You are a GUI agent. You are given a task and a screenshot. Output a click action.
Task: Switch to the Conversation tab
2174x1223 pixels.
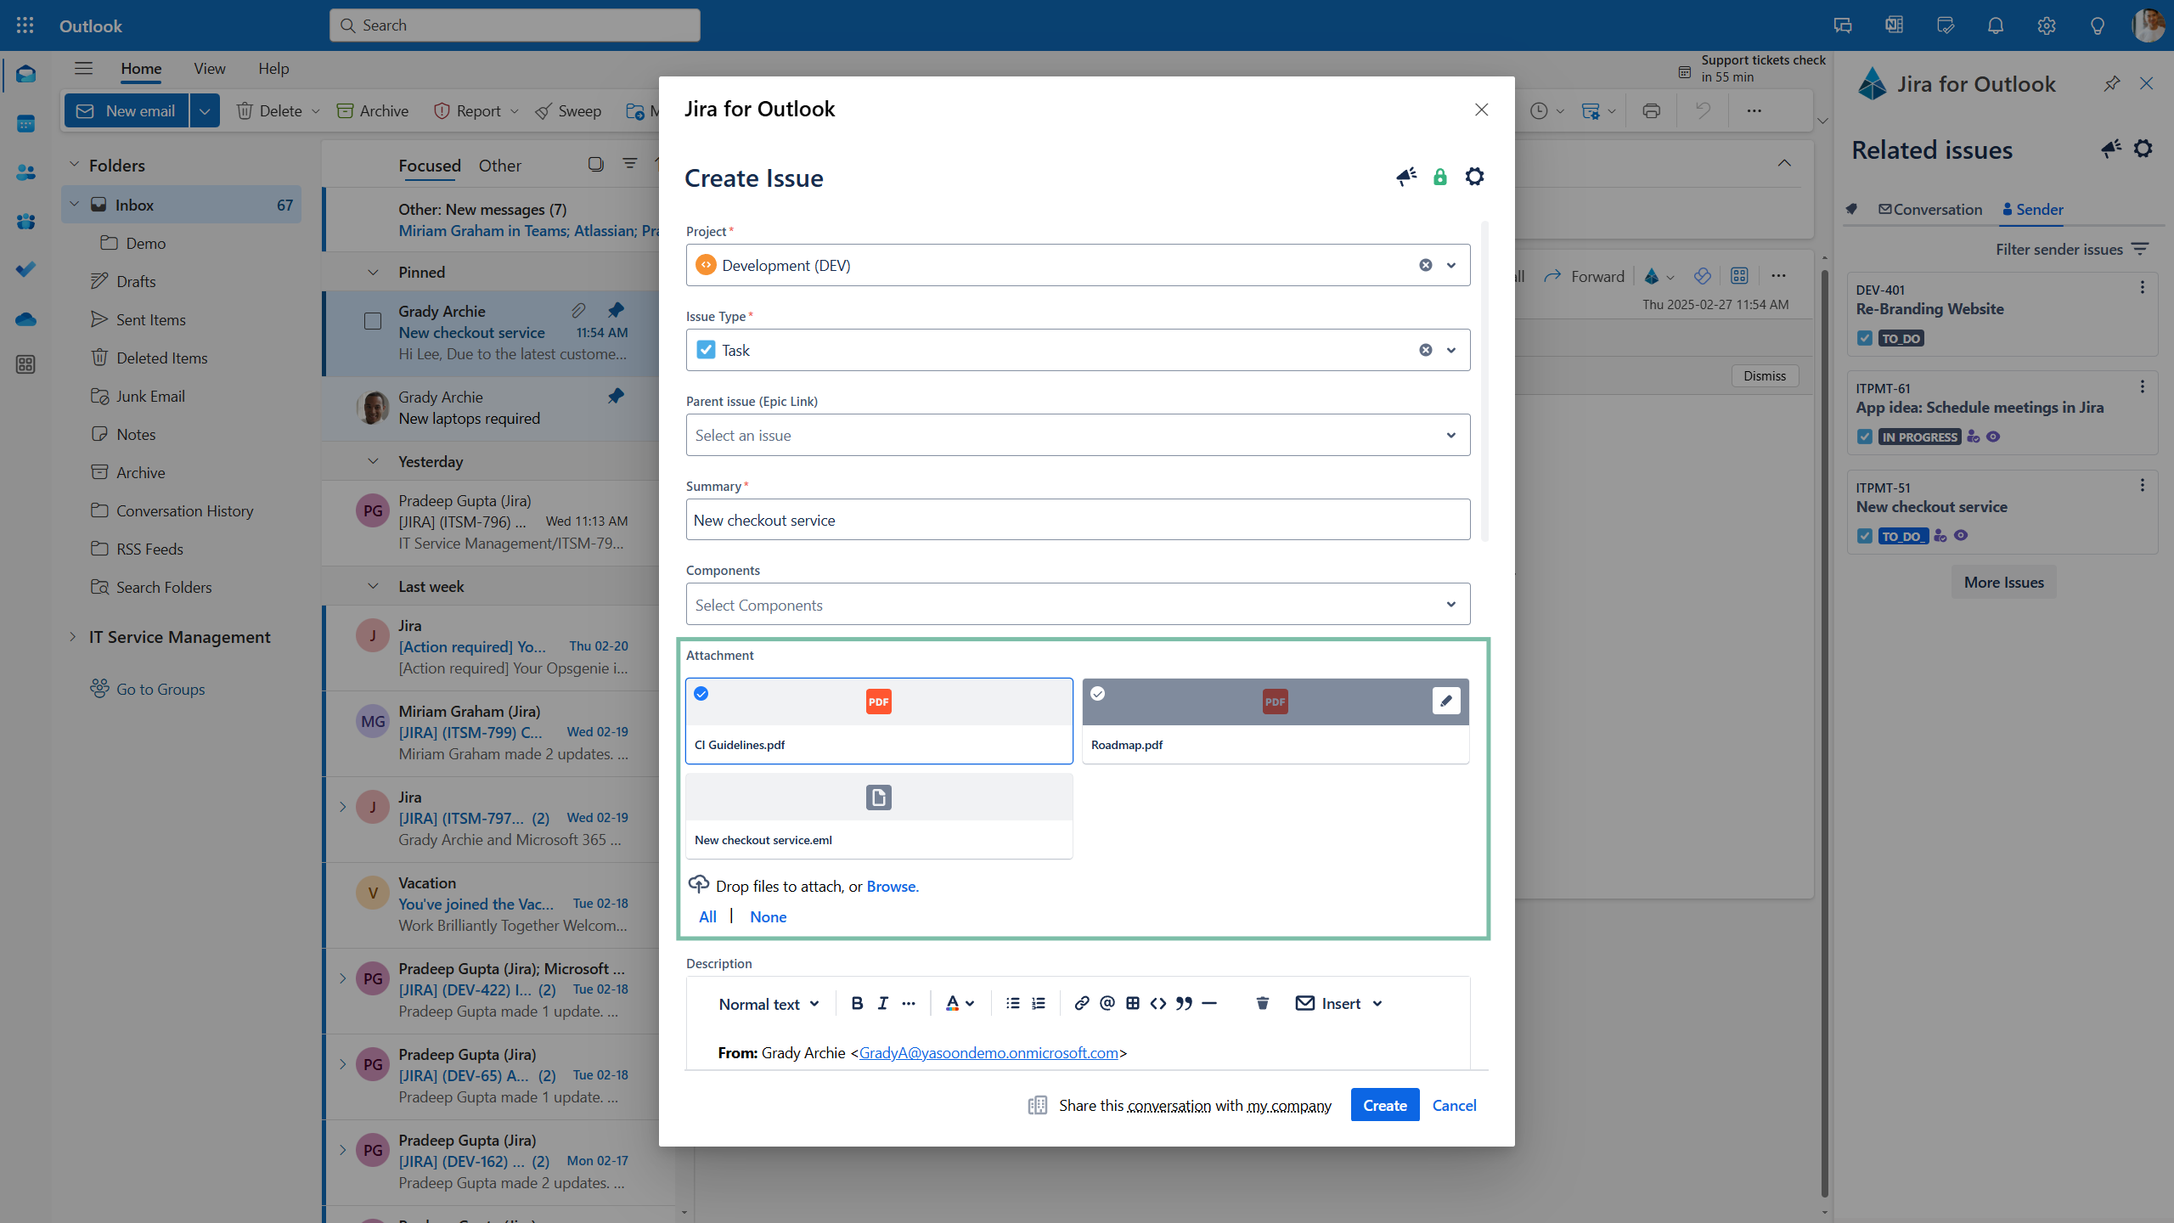pos(1929,209)
